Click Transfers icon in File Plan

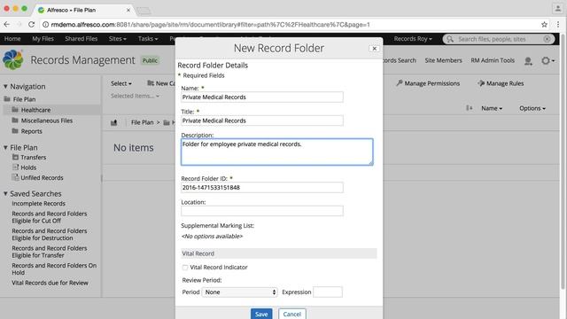point(16,158)
